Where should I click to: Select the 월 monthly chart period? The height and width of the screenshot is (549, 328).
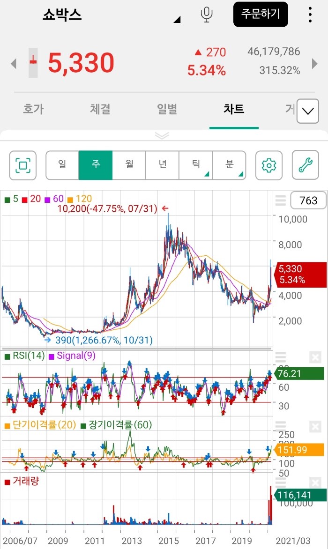click(x=129, y=165)
